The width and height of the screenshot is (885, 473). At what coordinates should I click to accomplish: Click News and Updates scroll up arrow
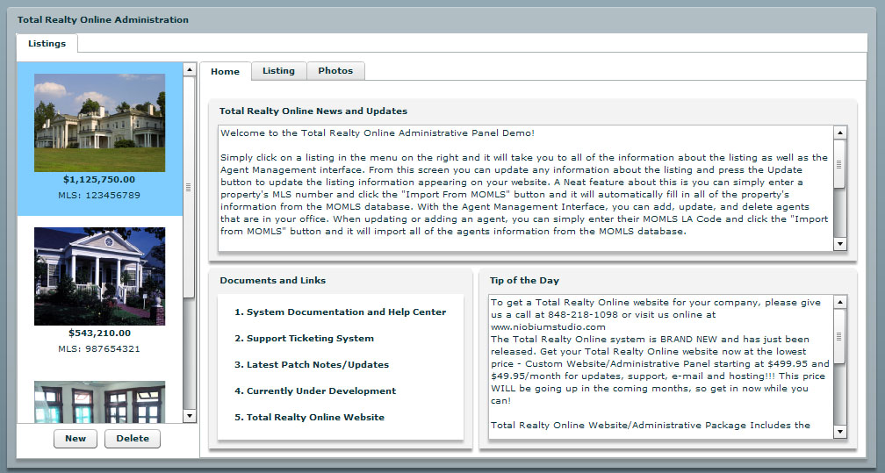click(840, 133)
